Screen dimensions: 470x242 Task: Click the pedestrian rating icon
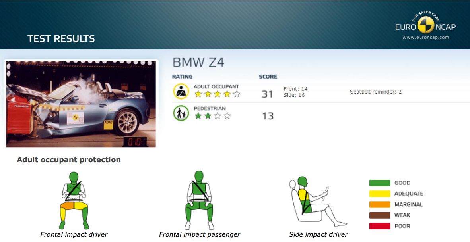click(x=181, y=113)
